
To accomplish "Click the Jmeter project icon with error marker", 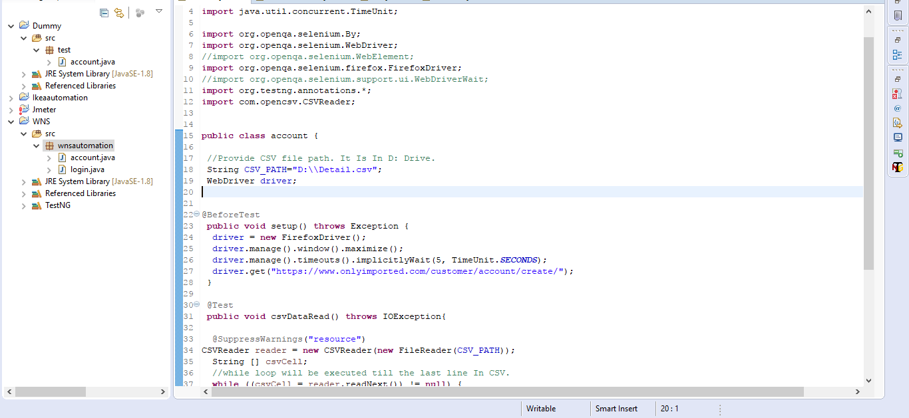I will pos(25,109).
